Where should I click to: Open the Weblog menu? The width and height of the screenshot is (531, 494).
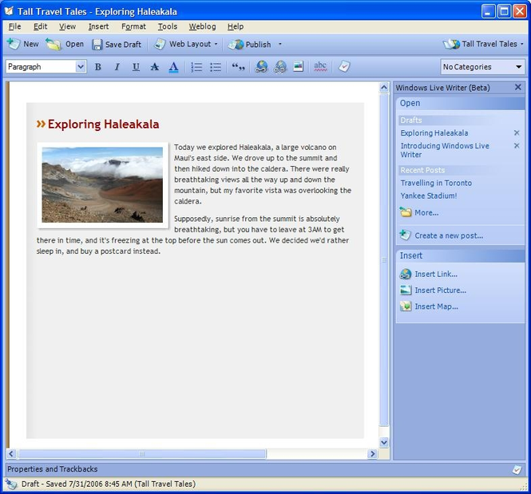(x=202, y=26)
